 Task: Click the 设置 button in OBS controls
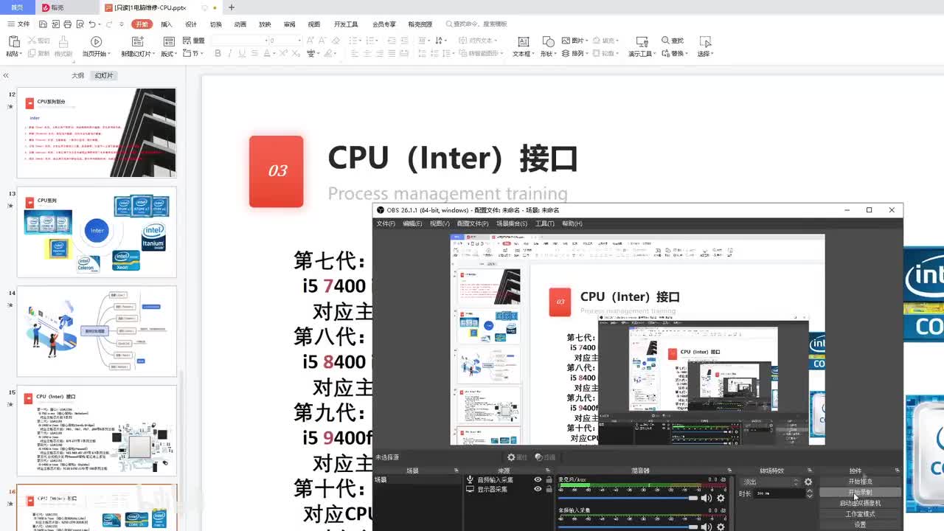(860, 524)
